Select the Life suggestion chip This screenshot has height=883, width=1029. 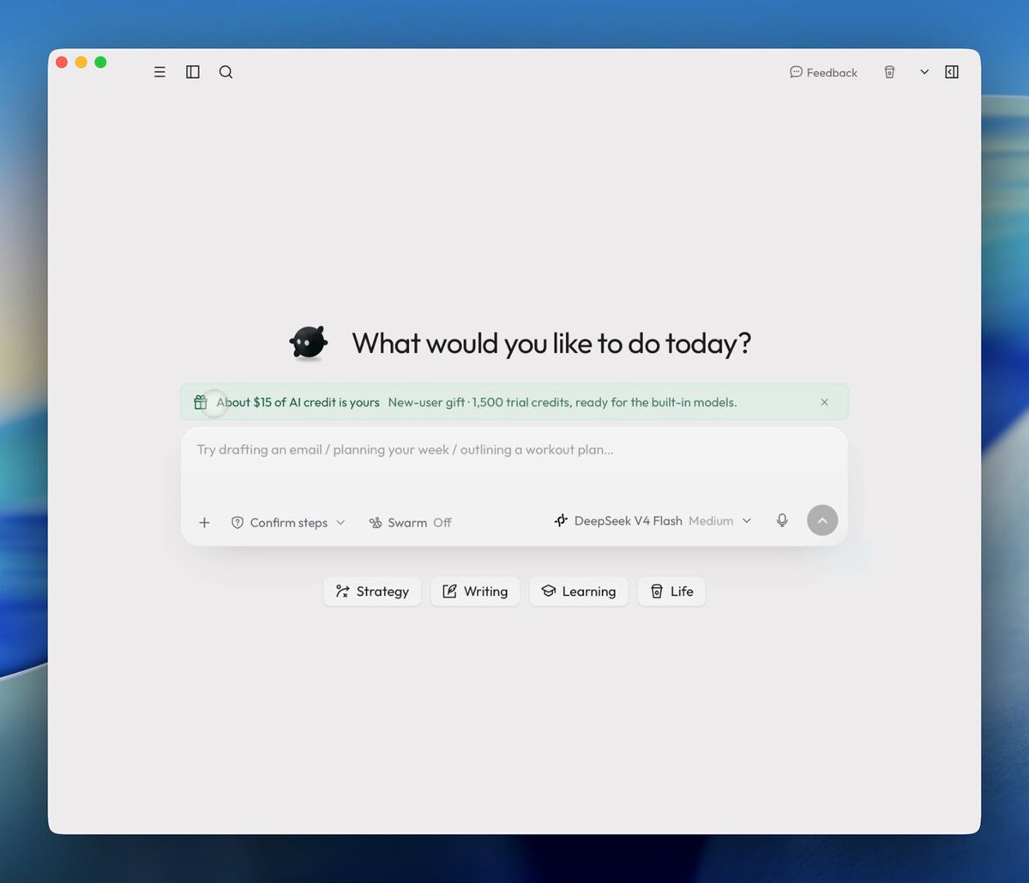(671, 592)
